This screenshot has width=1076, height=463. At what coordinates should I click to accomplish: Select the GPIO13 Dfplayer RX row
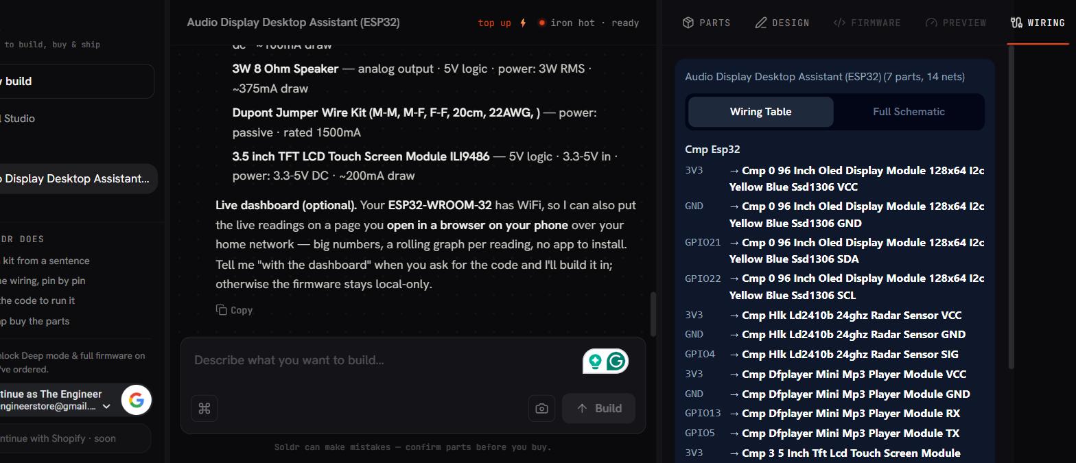pos(834,413)
